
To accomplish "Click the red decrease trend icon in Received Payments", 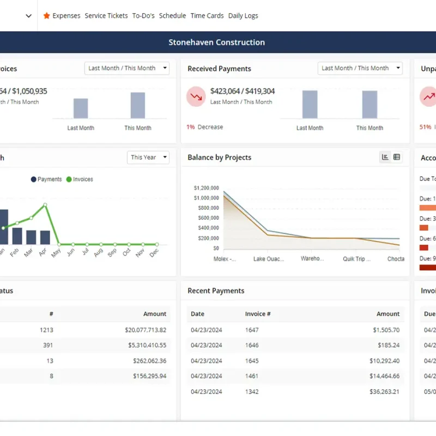I will [x=196, y=96].
